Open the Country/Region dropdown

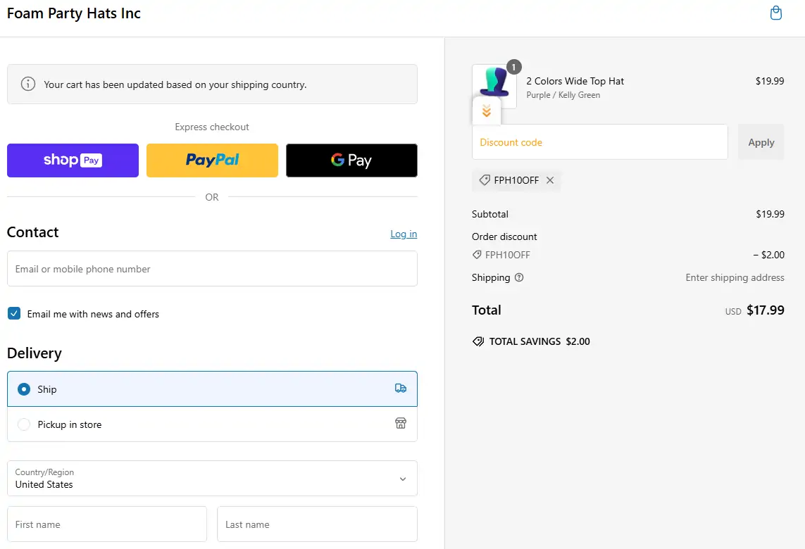212,479
